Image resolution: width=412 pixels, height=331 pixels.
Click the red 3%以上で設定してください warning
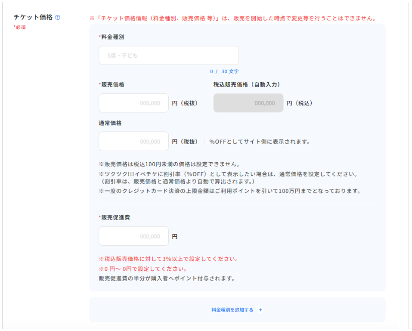coord(168,259)
